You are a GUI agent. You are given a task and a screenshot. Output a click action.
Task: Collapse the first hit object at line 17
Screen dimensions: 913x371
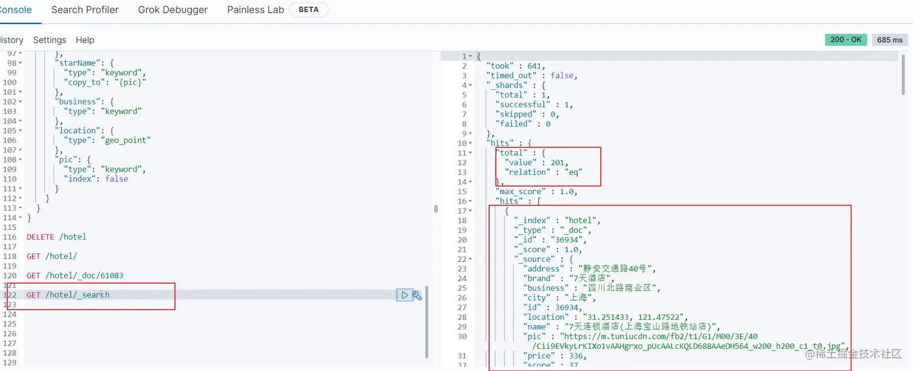coord(470,211)
